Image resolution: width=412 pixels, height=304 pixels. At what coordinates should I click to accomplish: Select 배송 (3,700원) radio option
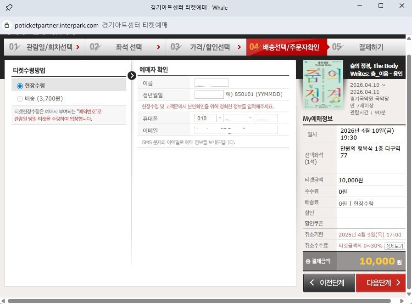[20, 99]
